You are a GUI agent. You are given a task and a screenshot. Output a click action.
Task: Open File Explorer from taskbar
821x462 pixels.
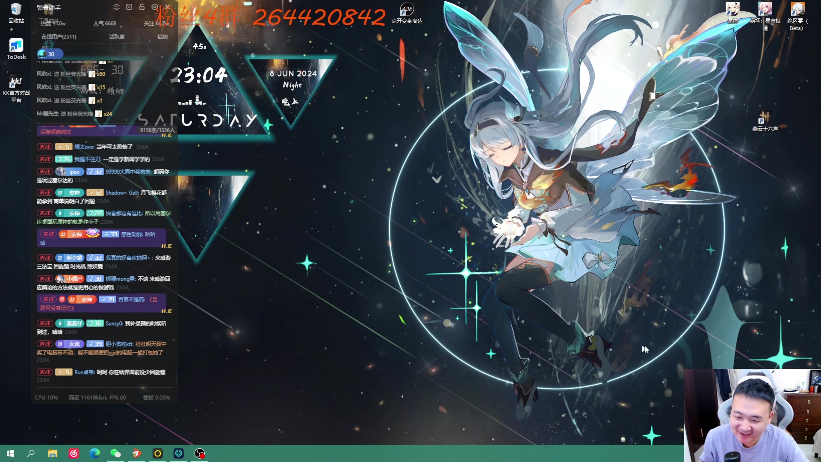tap(53, 453)
